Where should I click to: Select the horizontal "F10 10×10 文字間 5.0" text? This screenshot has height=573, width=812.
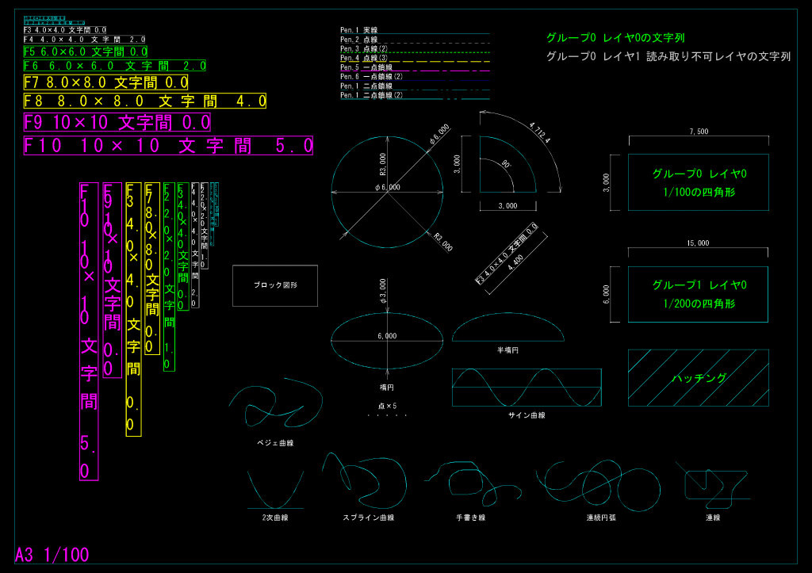click(168, 146)
